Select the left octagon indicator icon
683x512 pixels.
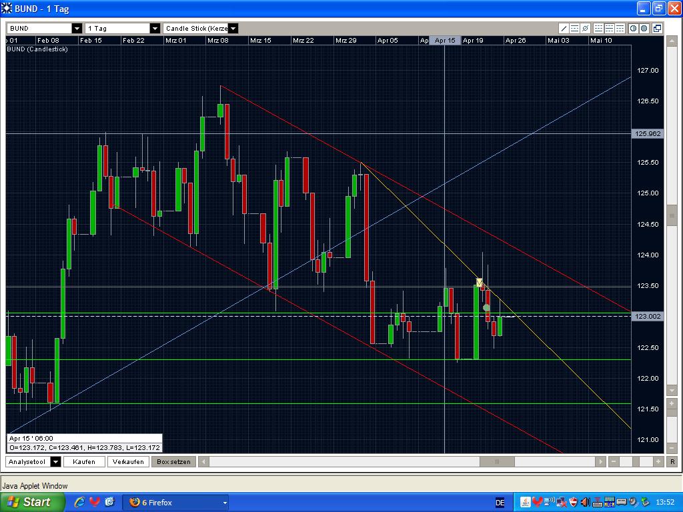(633, 28)
